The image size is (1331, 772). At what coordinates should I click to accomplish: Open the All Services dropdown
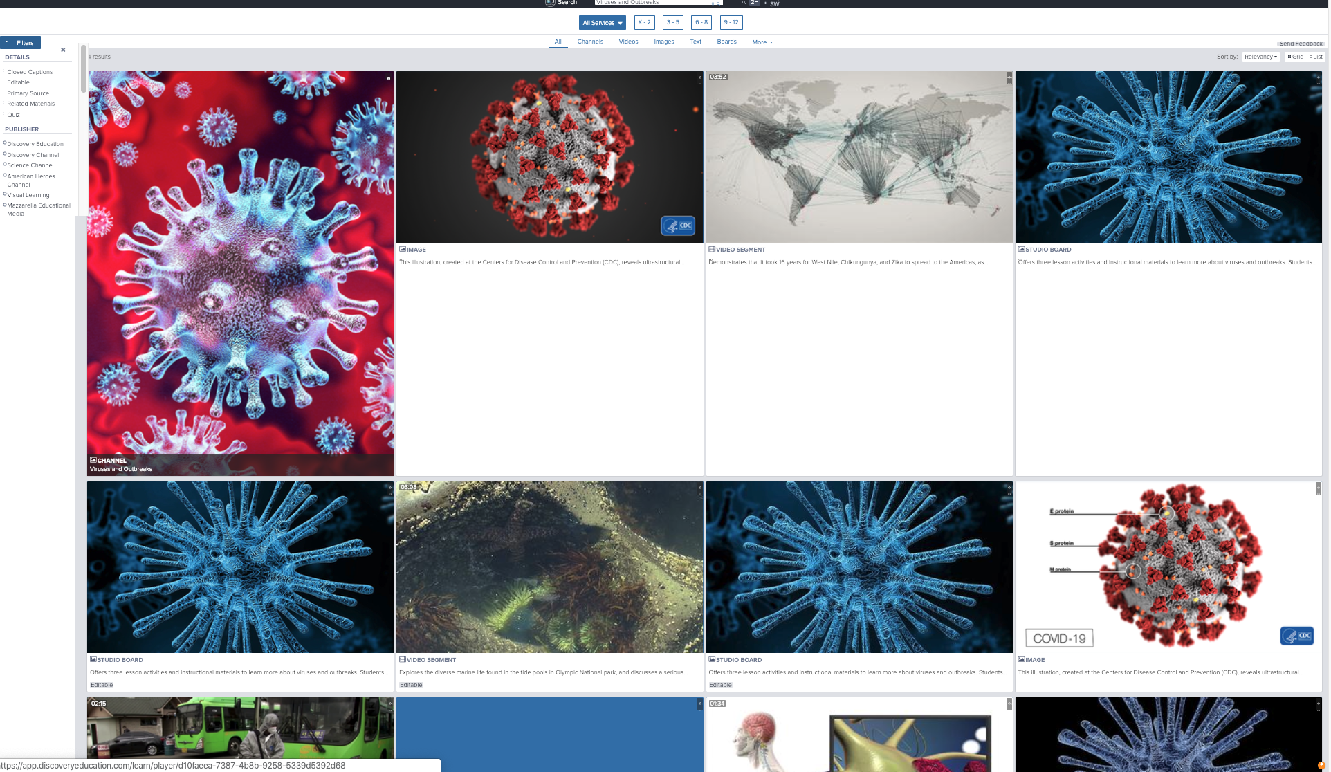tap(602, 23)
